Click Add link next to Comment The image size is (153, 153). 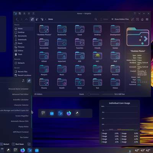139,85
